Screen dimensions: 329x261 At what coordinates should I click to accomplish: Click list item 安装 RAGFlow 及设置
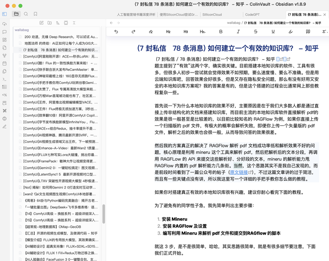pos(185,226)
